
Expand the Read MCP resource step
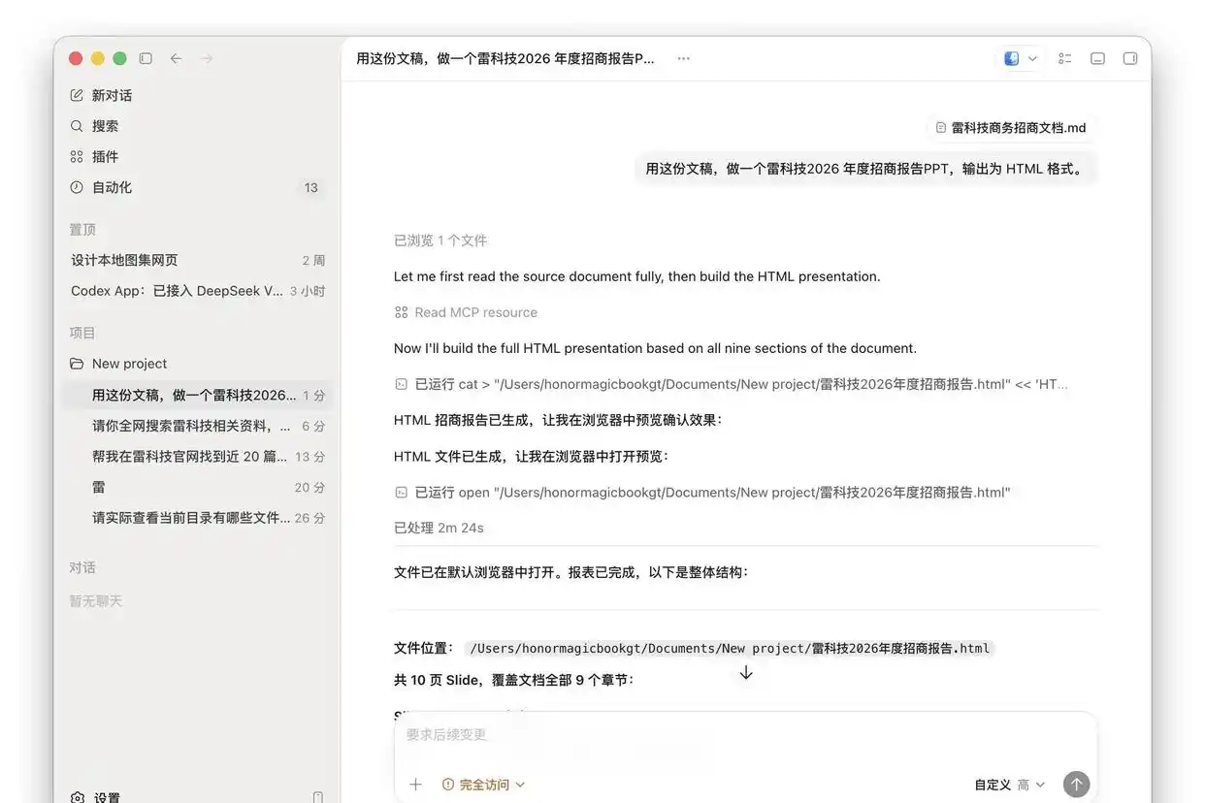tap(466, 312)
